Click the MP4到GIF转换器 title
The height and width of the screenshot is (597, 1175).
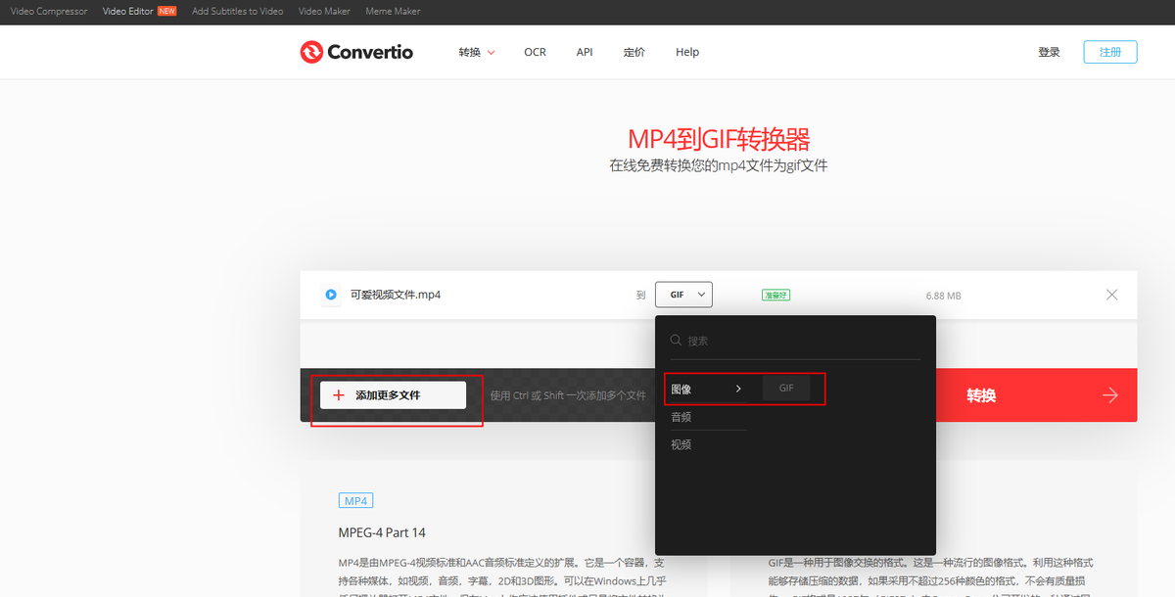719,138
